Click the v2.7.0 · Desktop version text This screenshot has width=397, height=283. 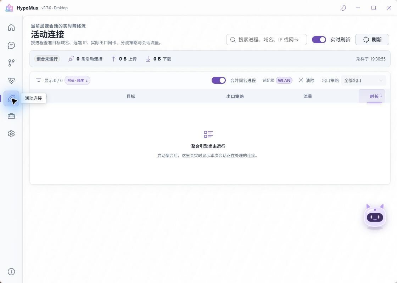click(x=55, y=8)
